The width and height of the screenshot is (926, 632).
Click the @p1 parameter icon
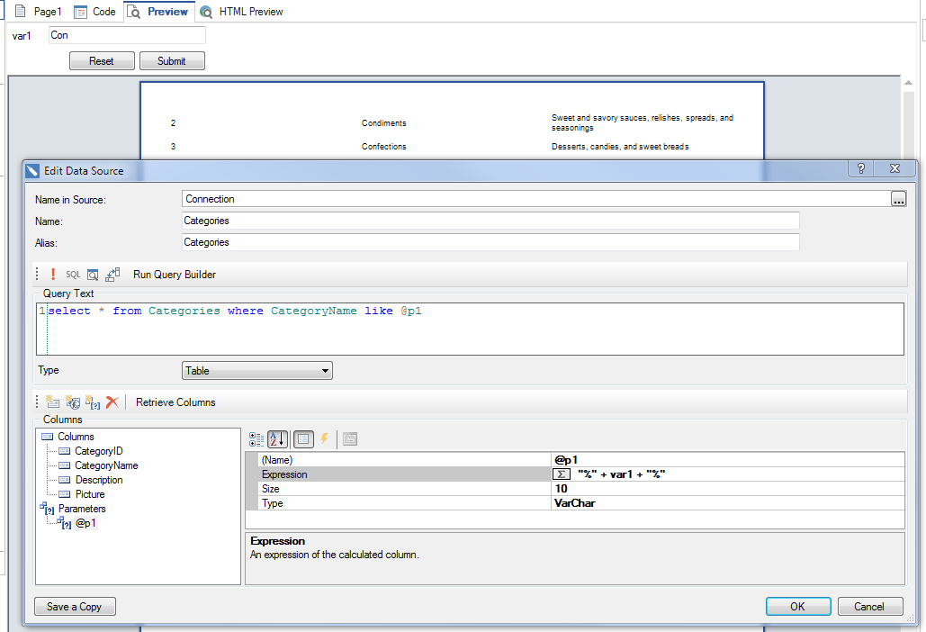click(65, 523)
